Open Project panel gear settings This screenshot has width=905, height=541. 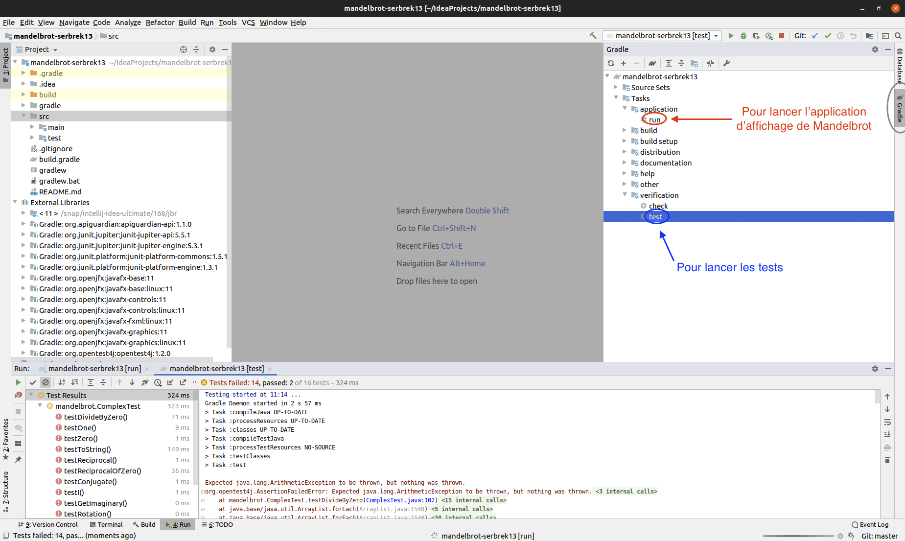tap(212, 49)
